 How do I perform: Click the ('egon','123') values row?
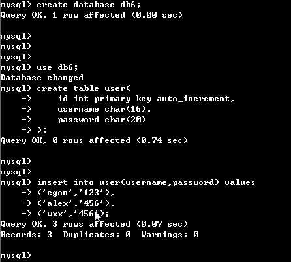coord(76,193)
